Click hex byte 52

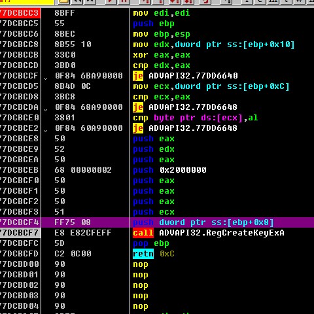(60, 149)
